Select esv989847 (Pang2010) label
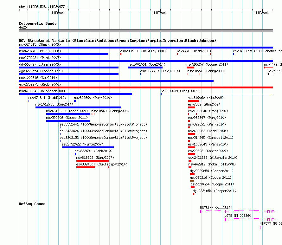This screenshot has height=245, width=282. (207, 118)
